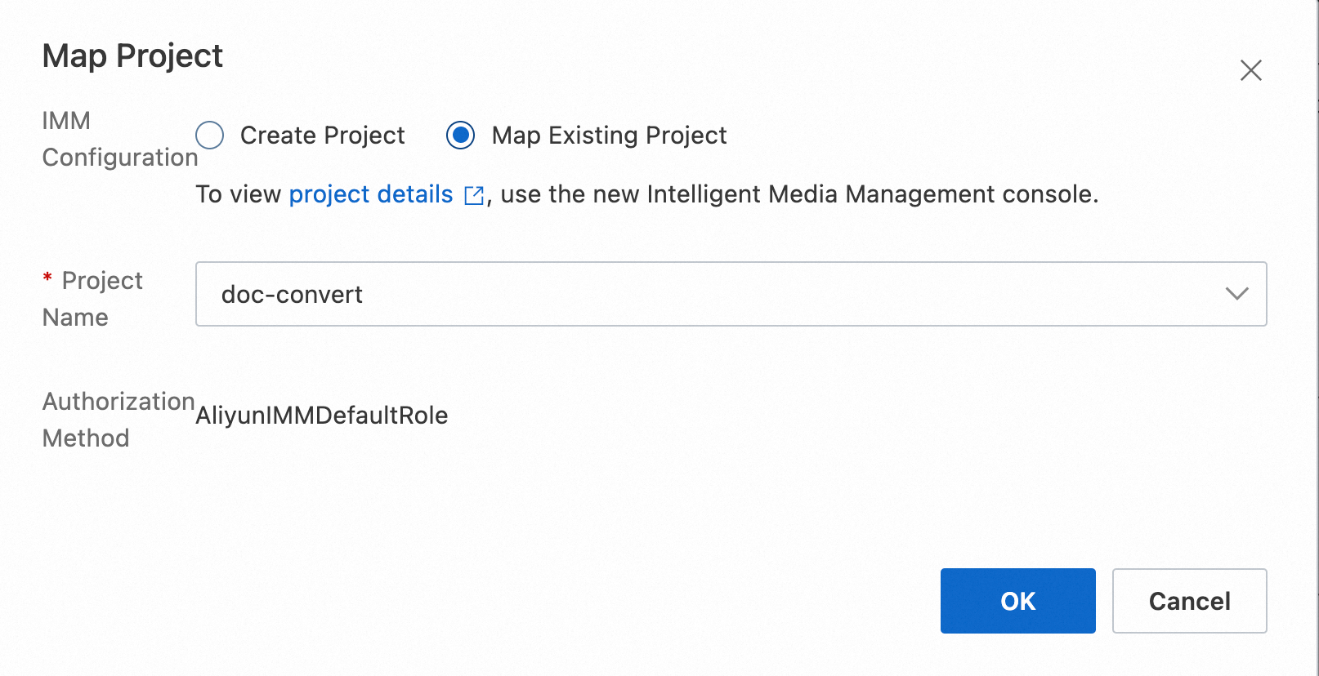Screen dimensions: 1319x676
Task: Click the "Map Existing Project" option label
Action: (609, 136)
